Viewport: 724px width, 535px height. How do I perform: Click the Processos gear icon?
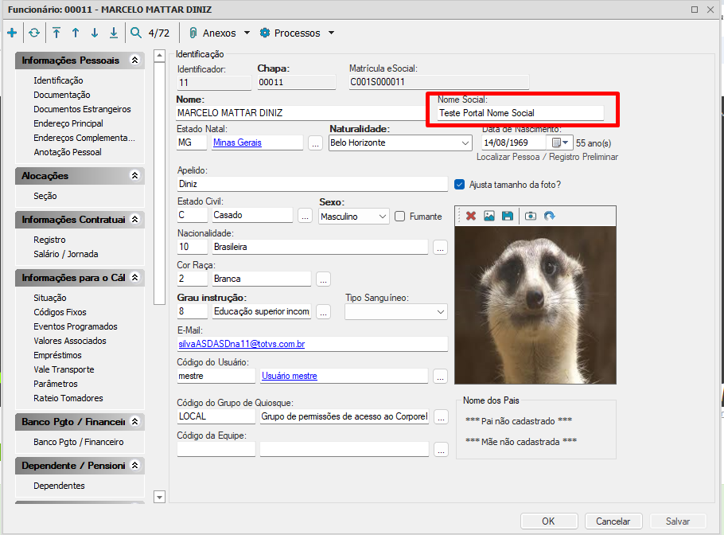click(x=265, y=33)
